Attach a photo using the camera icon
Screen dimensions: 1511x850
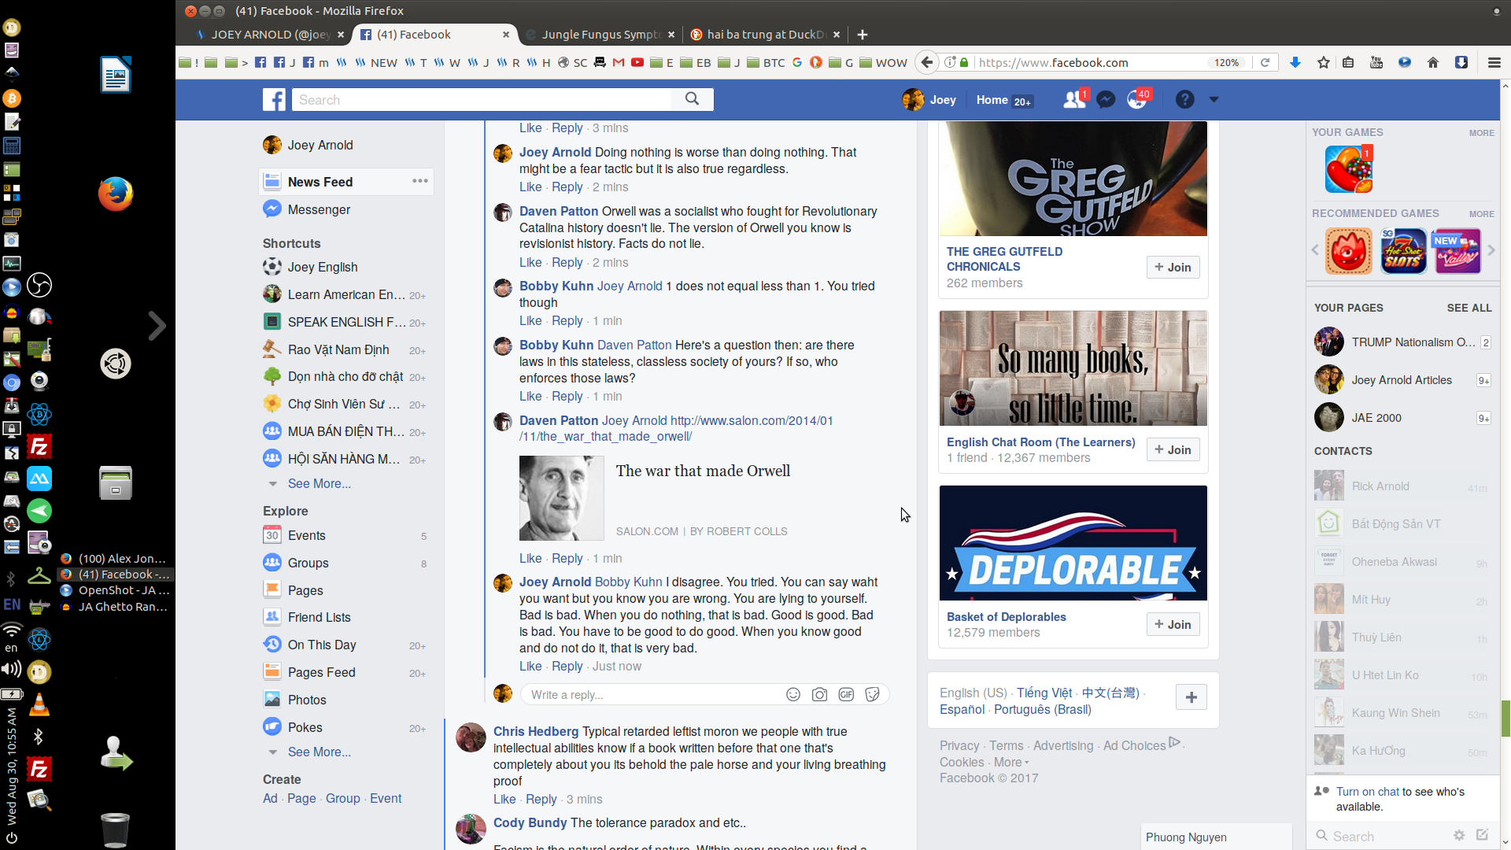[x=819, y=694]
